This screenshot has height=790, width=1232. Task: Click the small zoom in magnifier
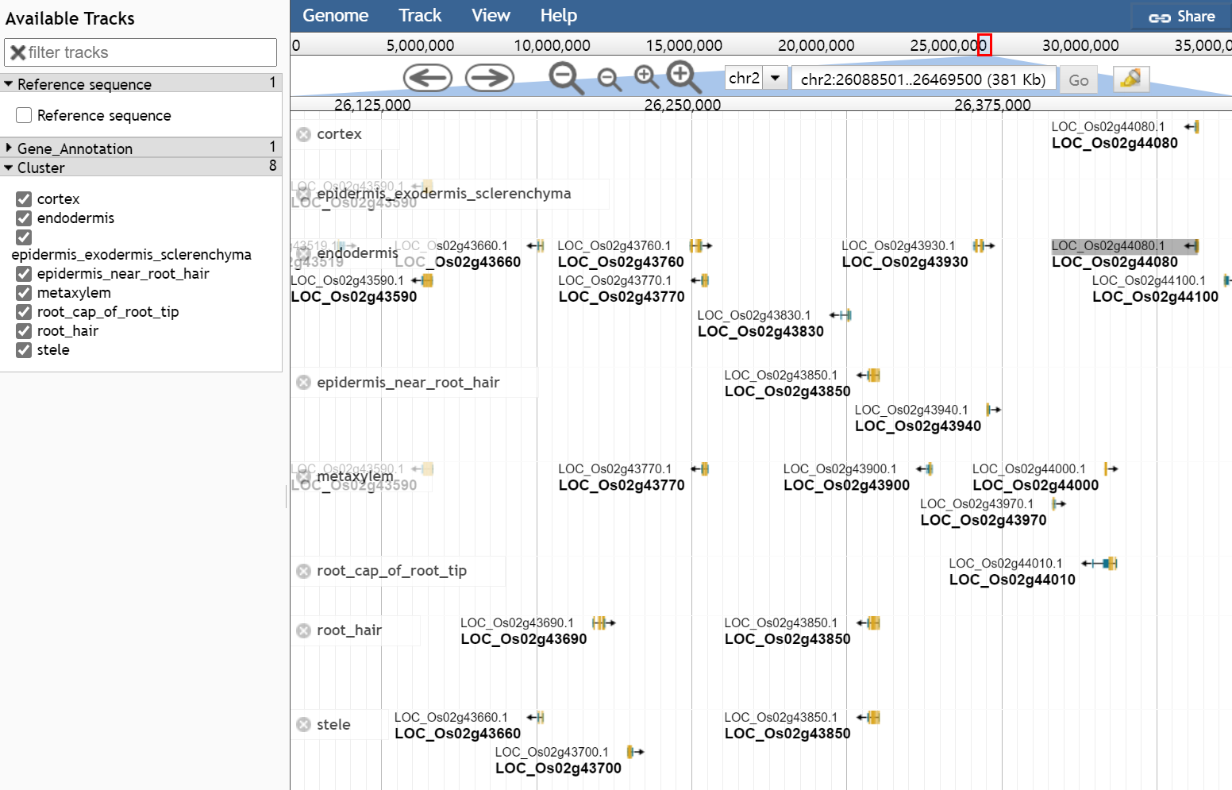coord(647,77)
